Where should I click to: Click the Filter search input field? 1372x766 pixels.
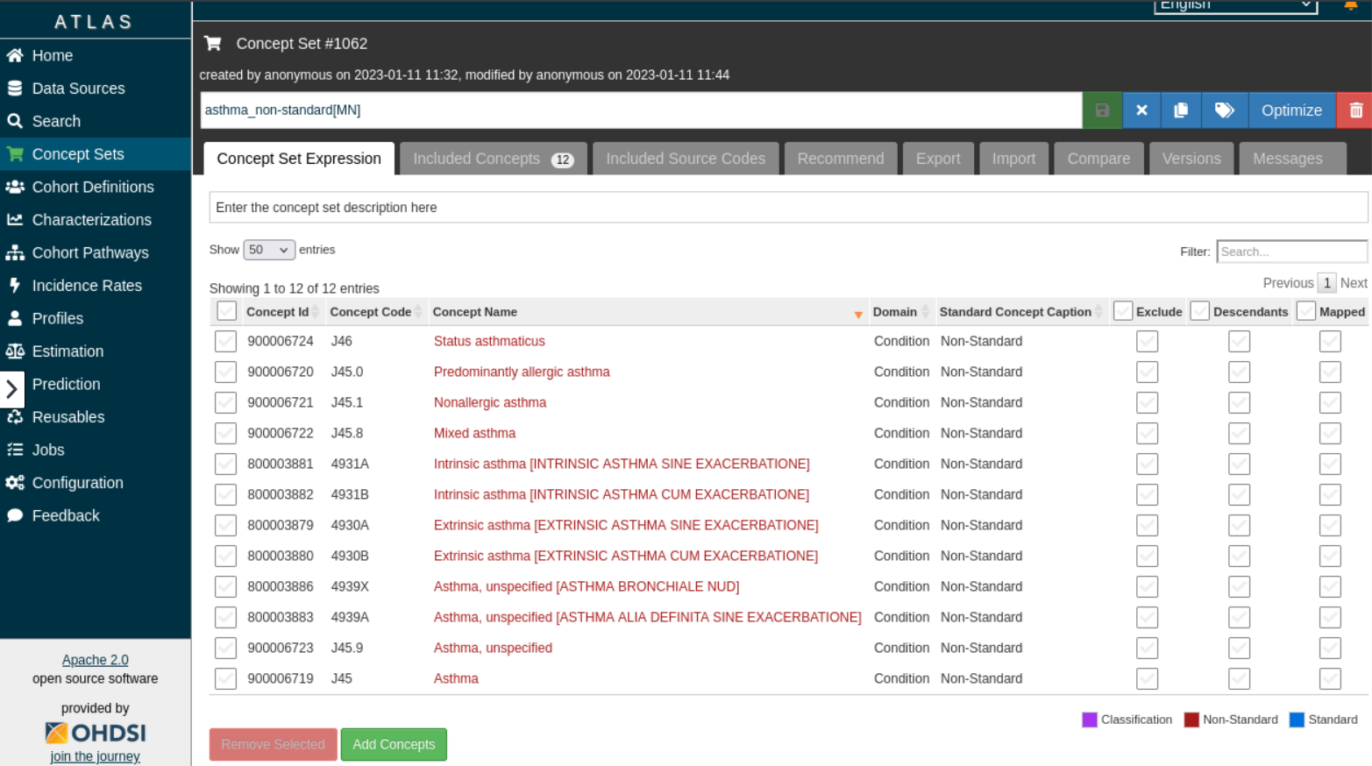(1290, 252)
